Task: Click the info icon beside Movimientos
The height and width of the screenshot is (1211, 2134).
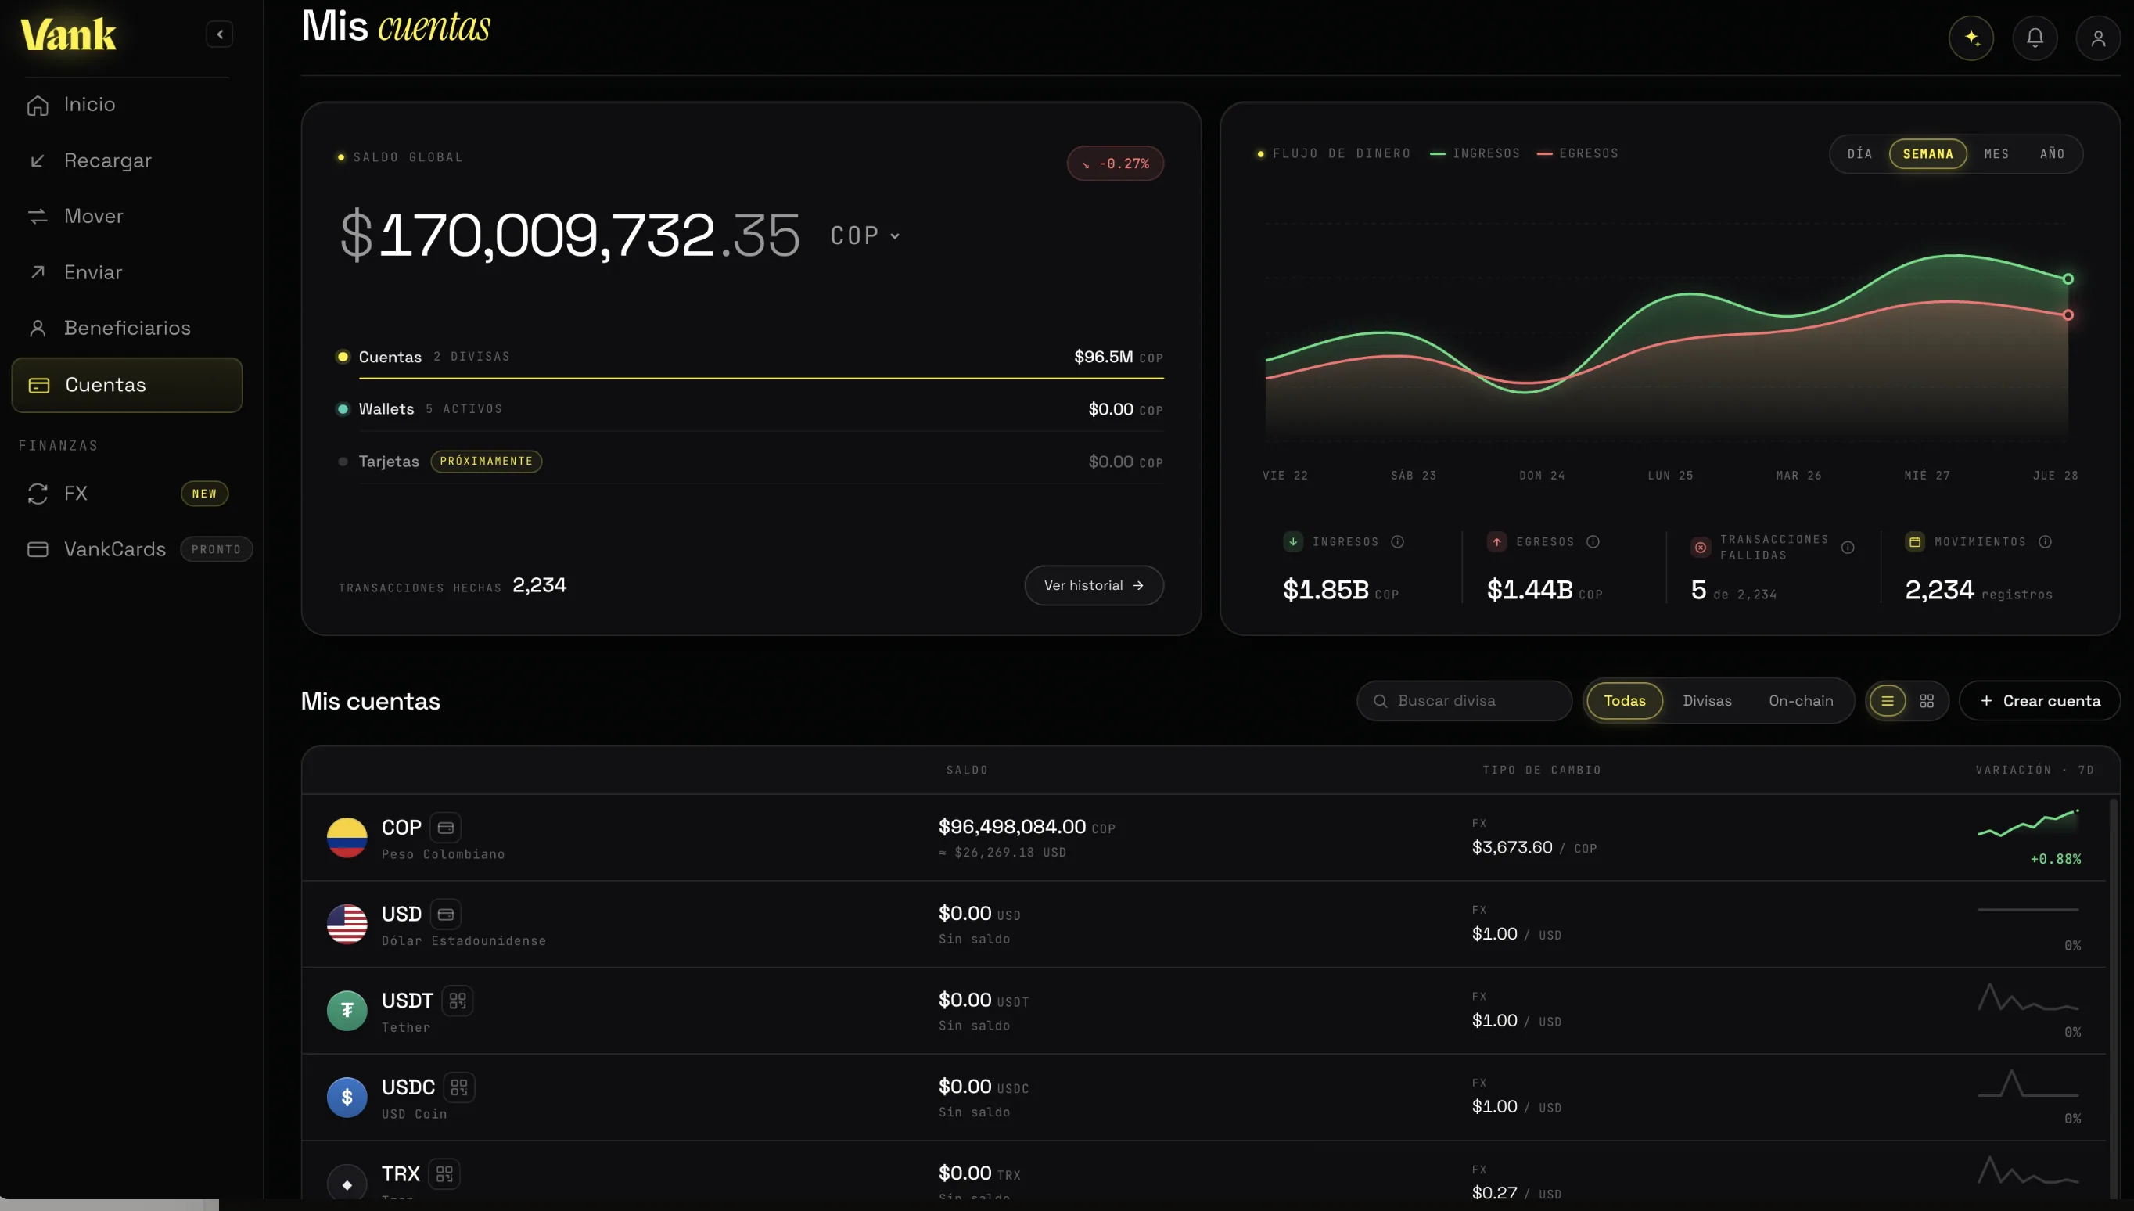Action: point(2046,541)
